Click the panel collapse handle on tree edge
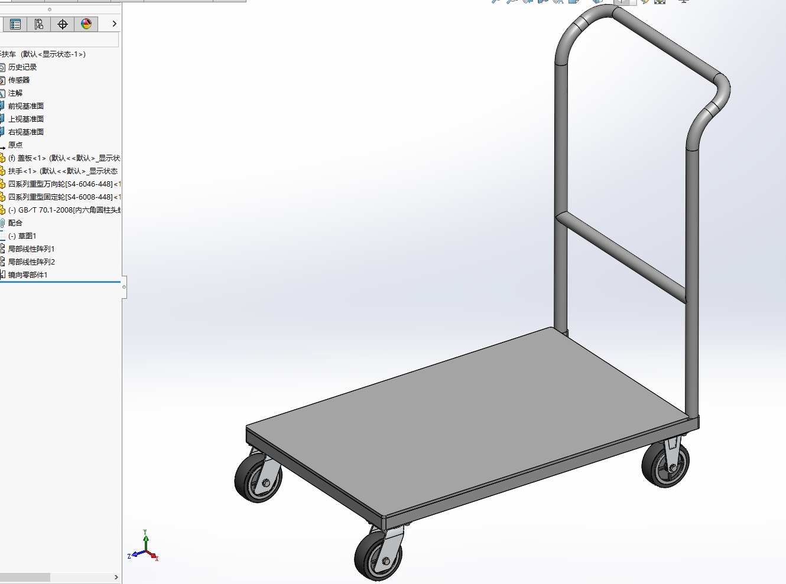Image resolution: width=786 pixels, height=584 pixels. click(124, 287)
